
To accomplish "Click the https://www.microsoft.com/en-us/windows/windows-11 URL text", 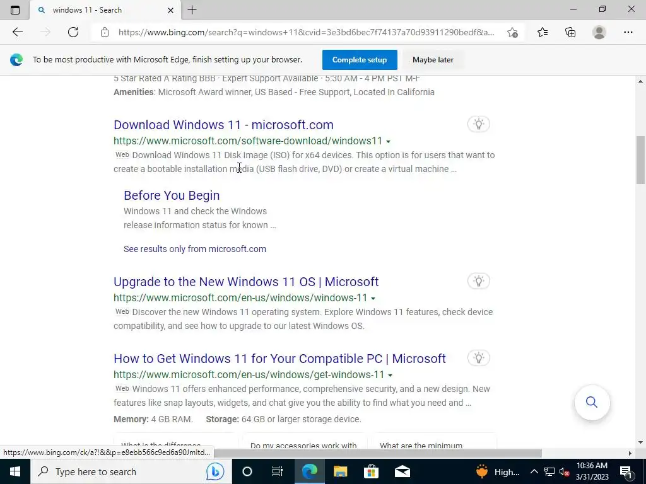I will click(x=240, y=297).
